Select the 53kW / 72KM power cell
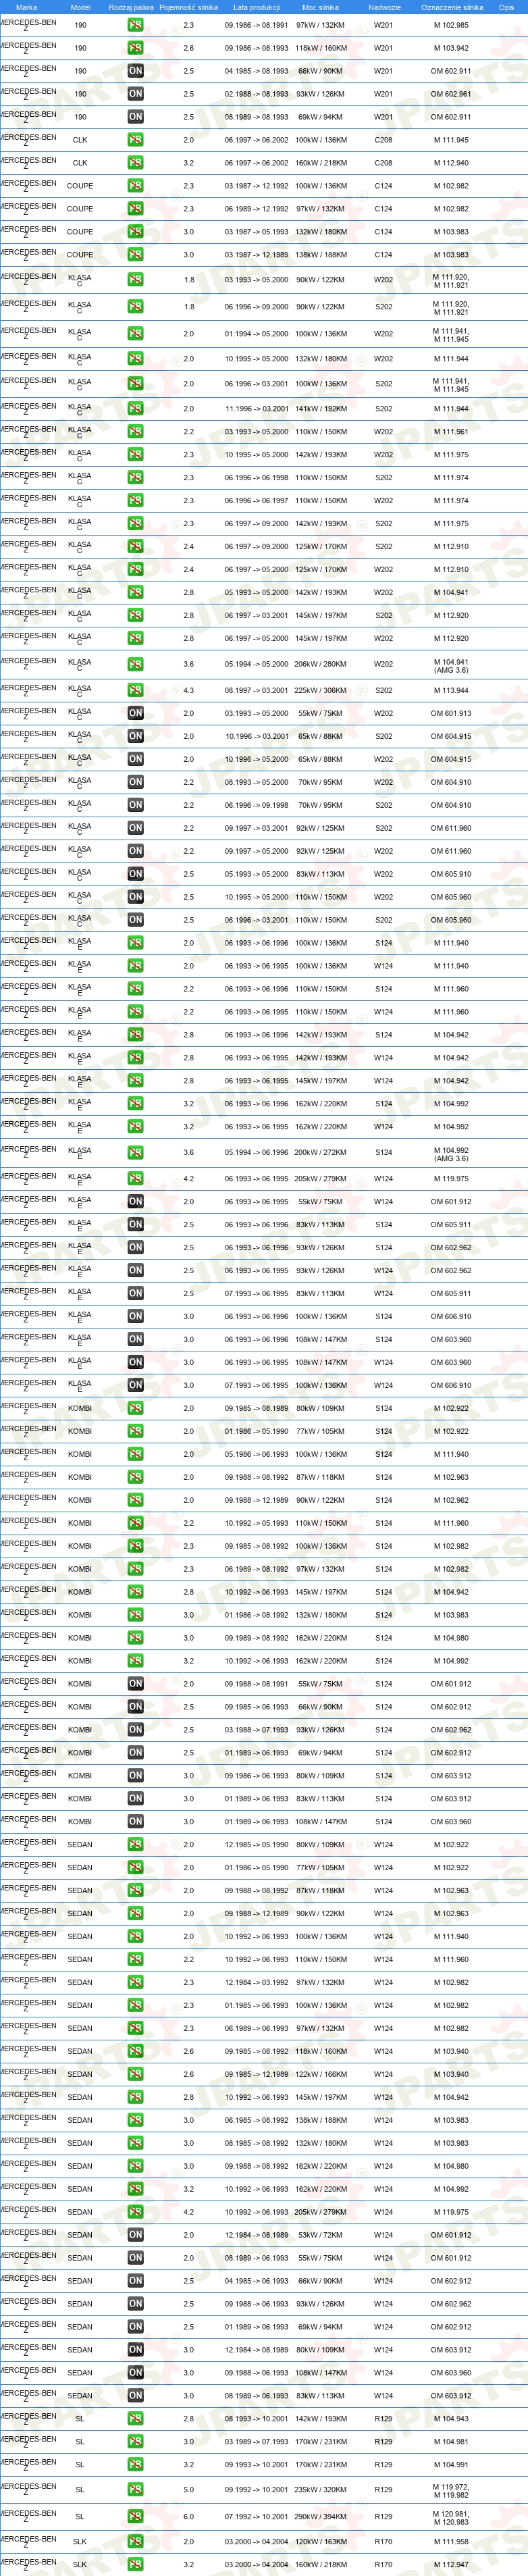The height and width of the screenshot is (2576, 528). click(320, 2234)
